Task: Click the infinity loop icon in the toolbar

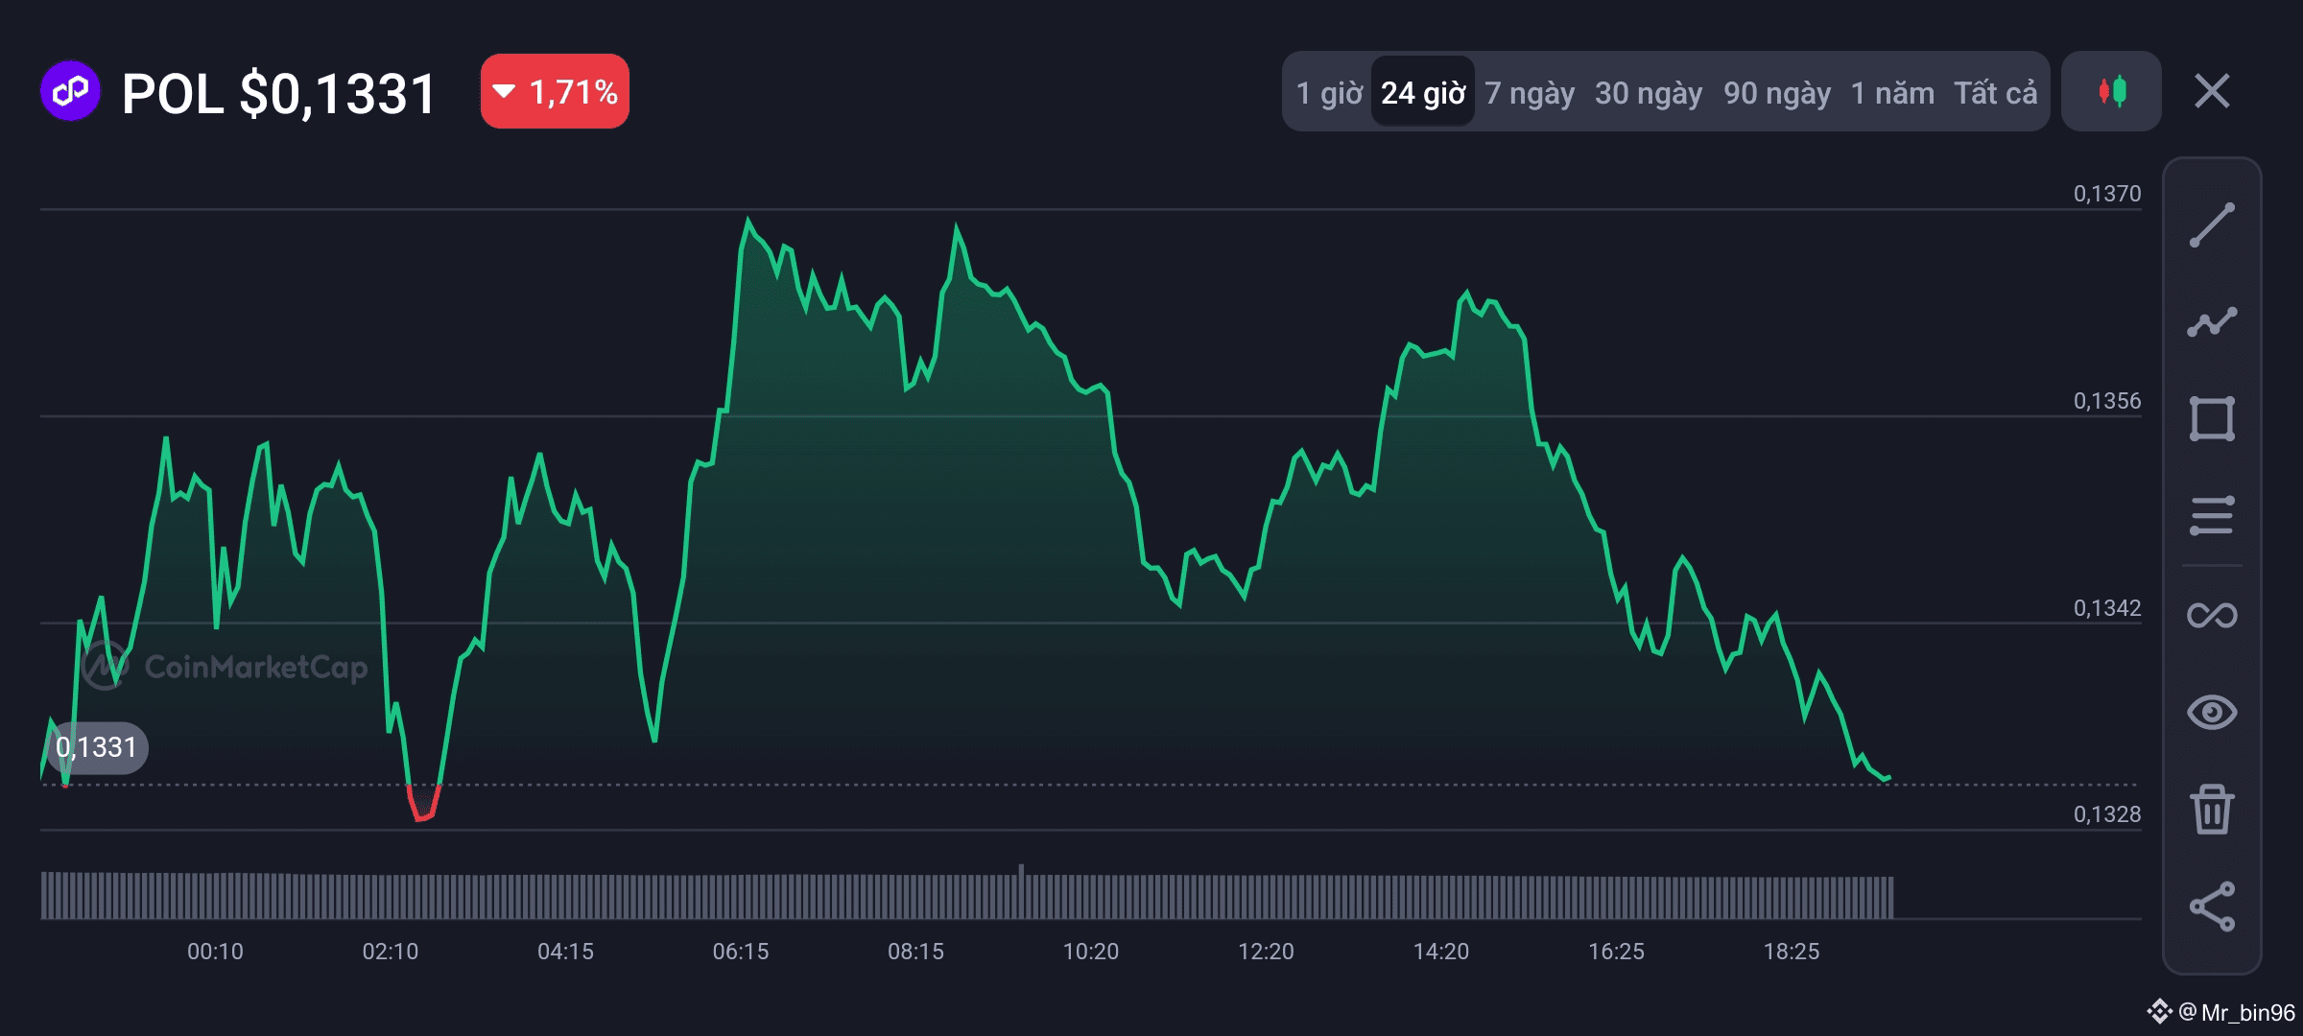Action: 2212,615
